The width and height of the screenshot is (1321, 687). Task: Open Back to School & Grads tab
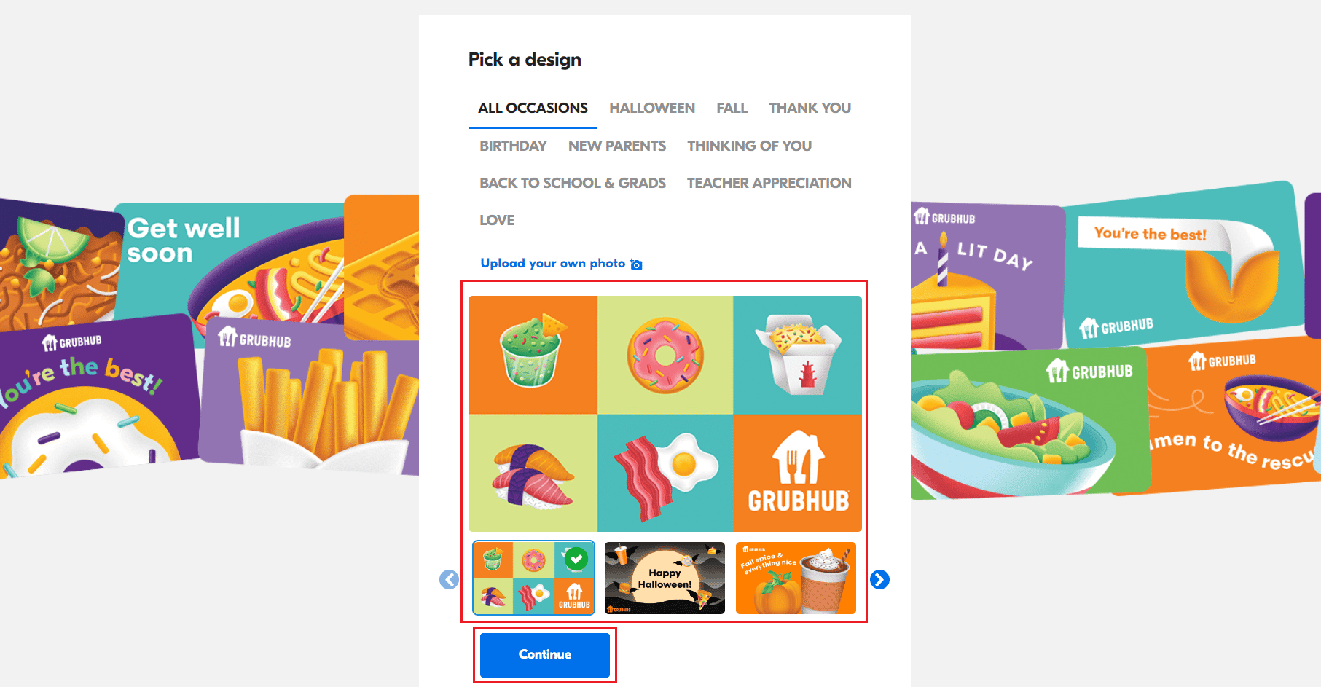[x=573, y=183]
